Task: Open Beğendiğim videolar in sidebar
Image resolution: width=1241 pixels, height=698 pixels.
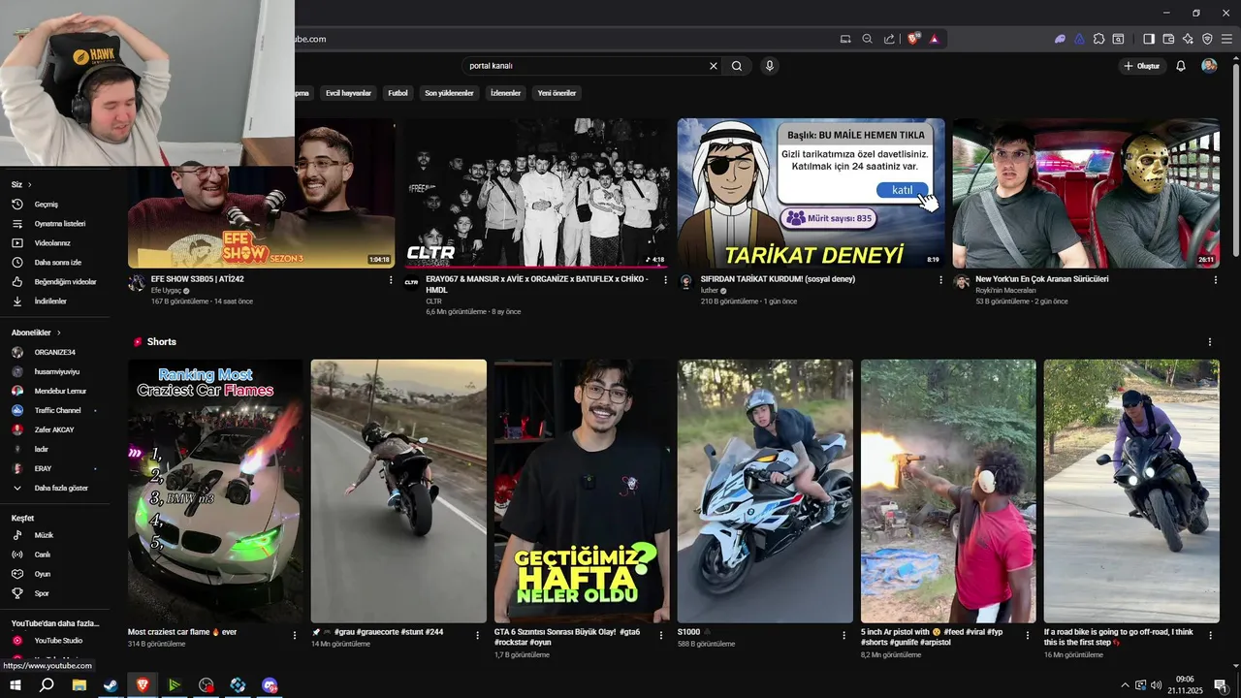Action: click(x=54, y=282)
